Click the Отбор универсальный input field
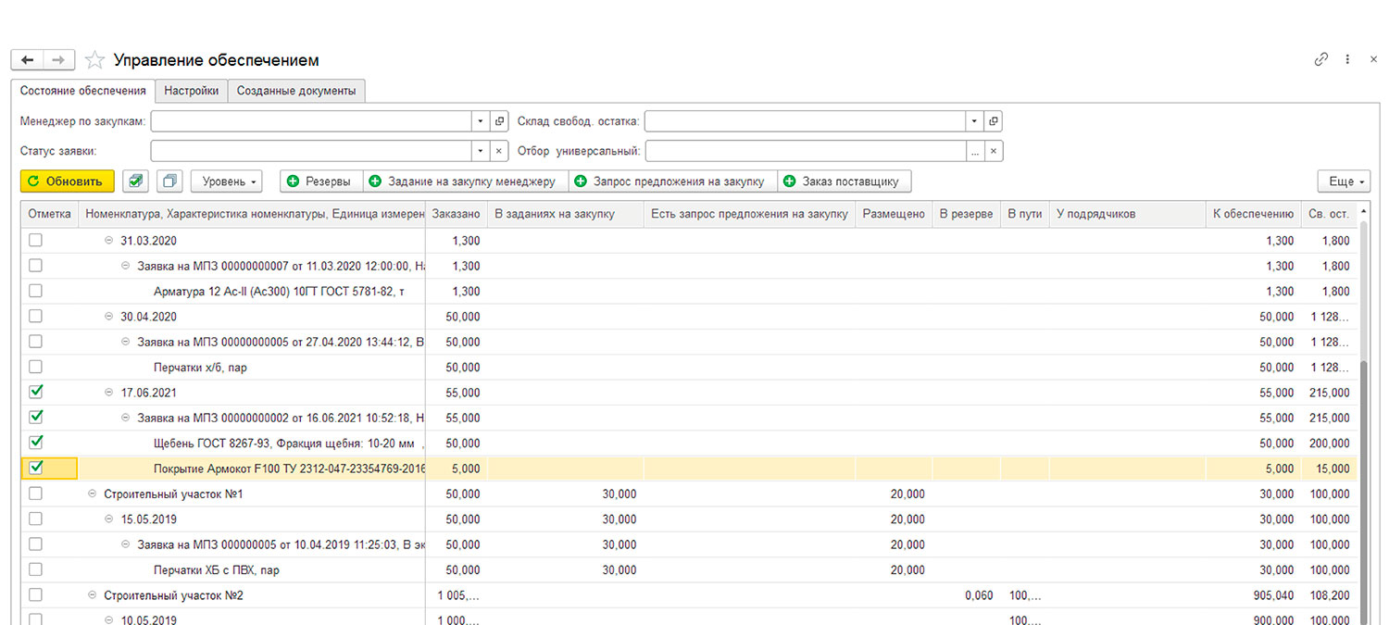 (805, 151)
